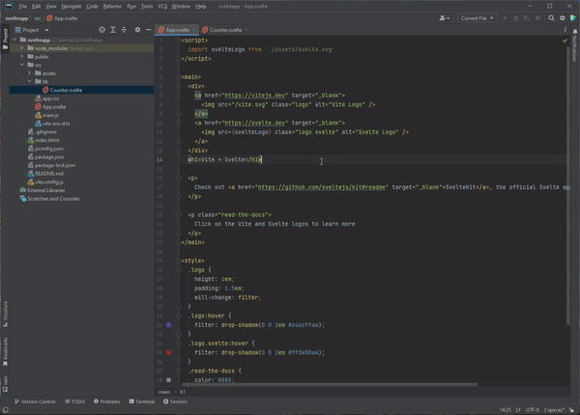Click the green inspections checkmark icon

(x=565, y=41)
